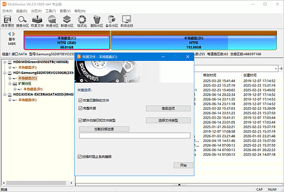Click the CAP indicator in status bar

(260, 189)
